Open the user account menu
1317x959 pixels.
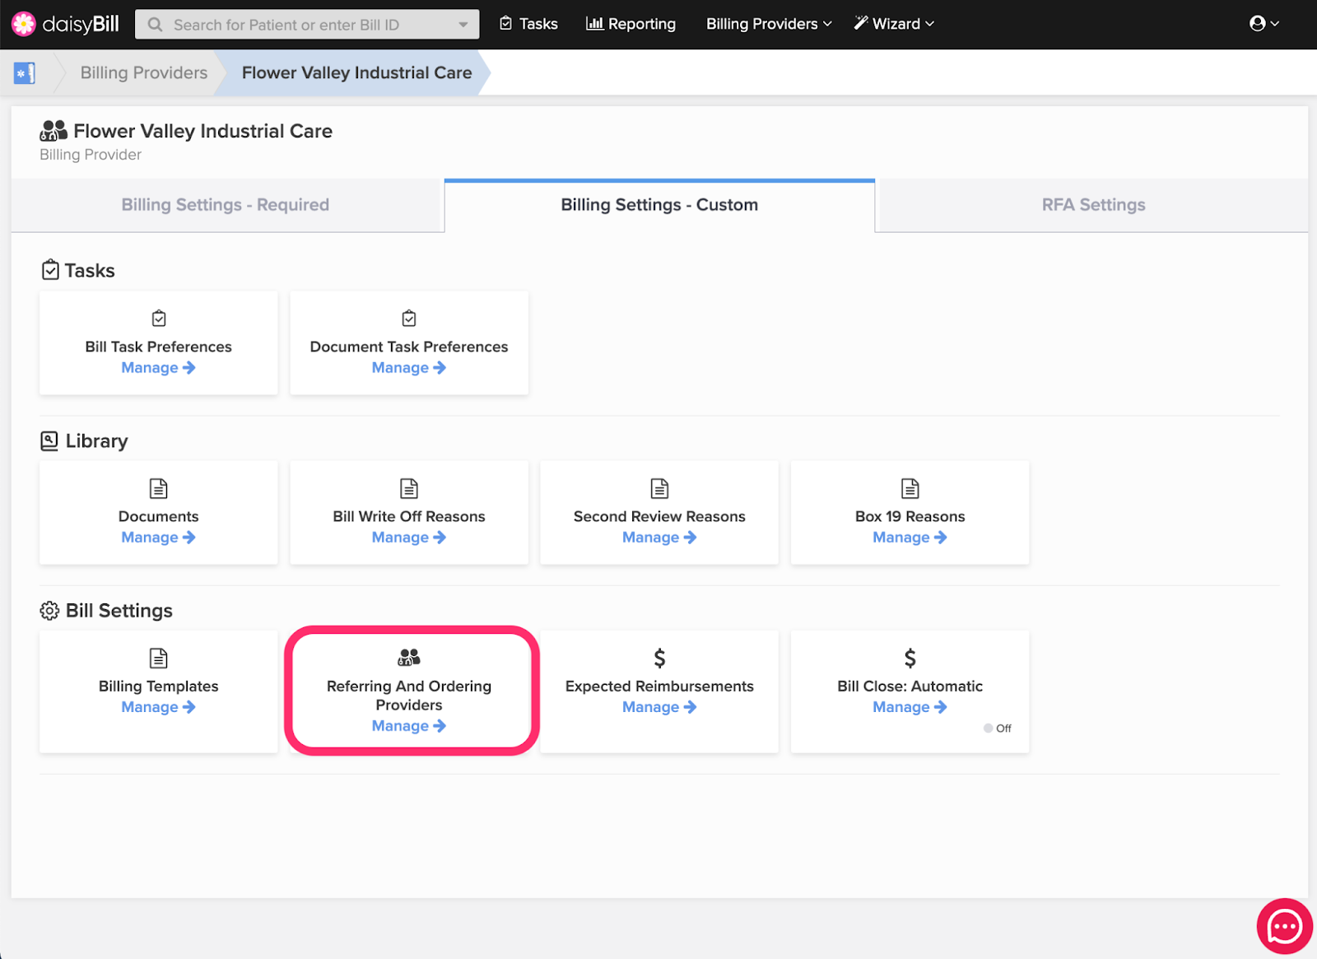point(1263,24)
